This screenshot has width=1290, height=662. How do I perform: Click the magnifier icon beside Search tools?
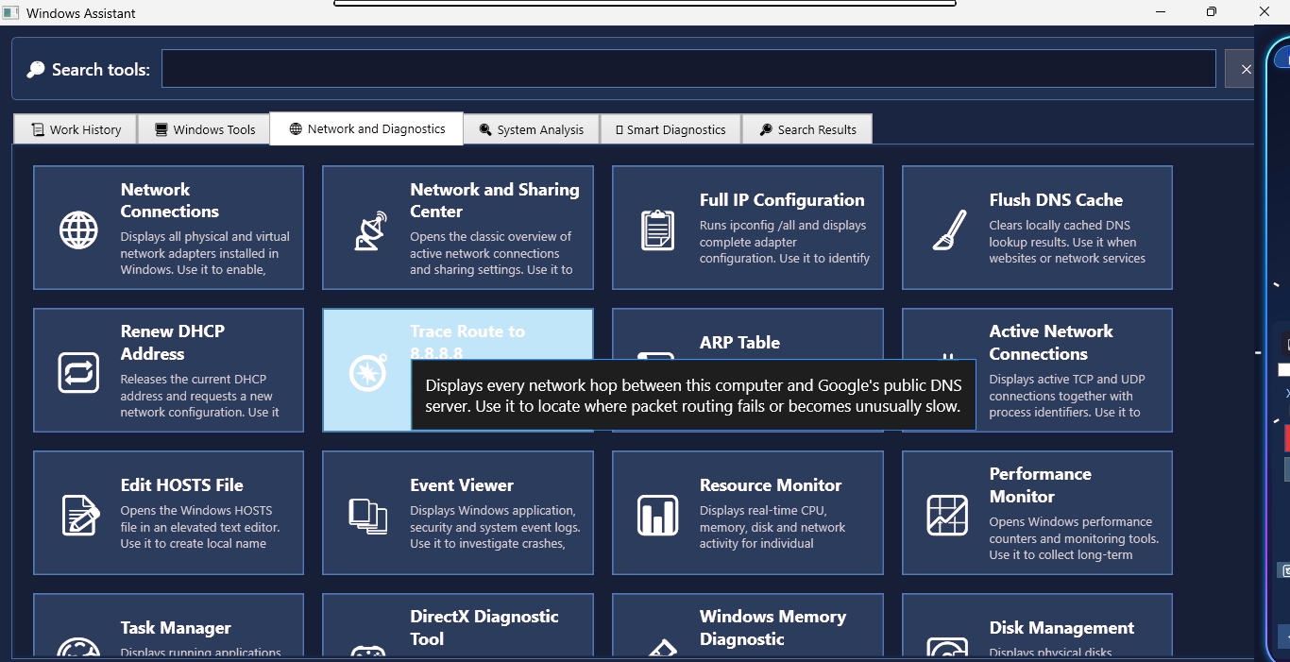pos(36,70)
